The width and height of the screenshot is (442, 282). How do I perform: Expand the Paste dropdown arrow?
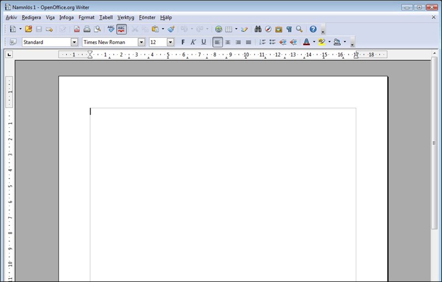(x=163, y=29)
